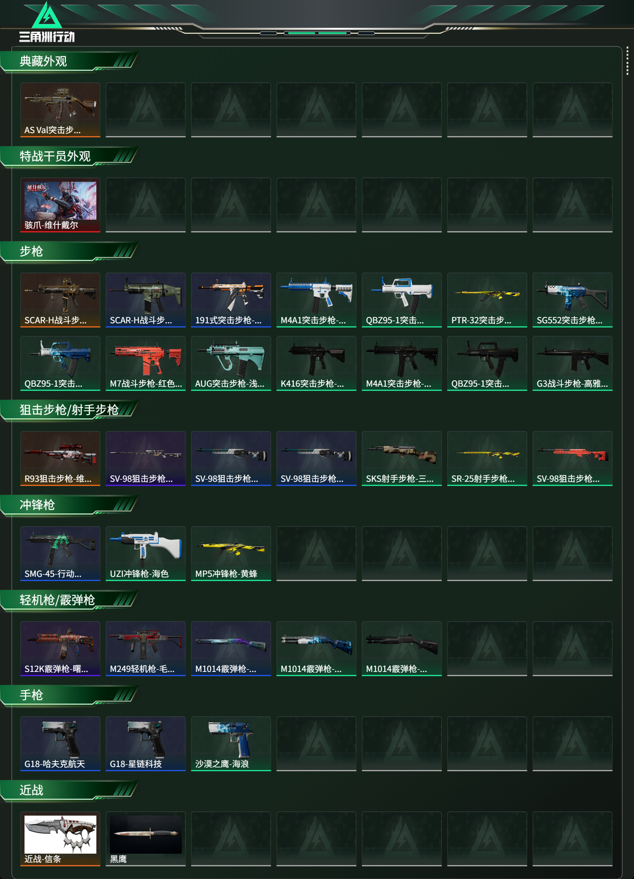634x879 pixels.
Task: Choose the SKS射手步枪 camo skin
Action: (x=402, y=459)
